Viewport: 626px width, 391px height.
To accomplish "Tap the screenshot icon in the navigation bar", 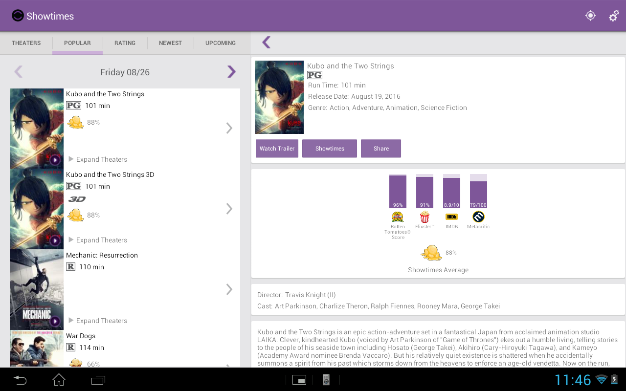I will click(x=299, y=380).
